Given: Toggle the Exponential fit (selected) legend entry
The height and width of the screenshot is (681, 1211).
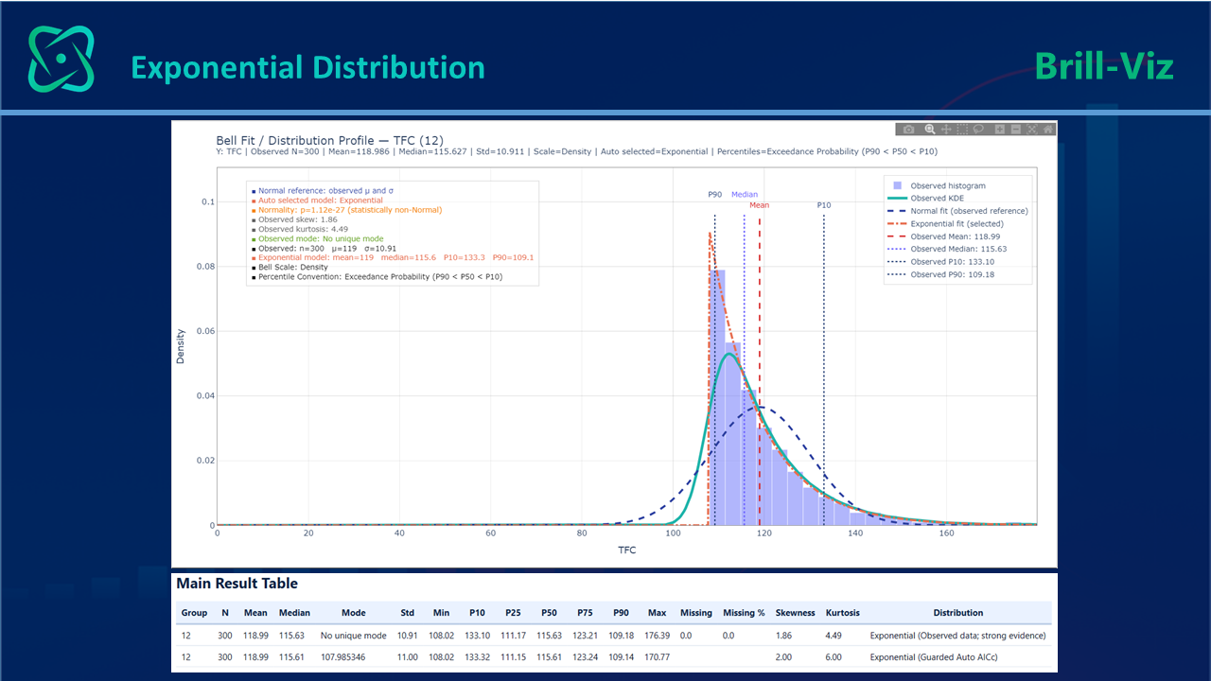Looking at the screenshot, I should (x=956, y=224).
